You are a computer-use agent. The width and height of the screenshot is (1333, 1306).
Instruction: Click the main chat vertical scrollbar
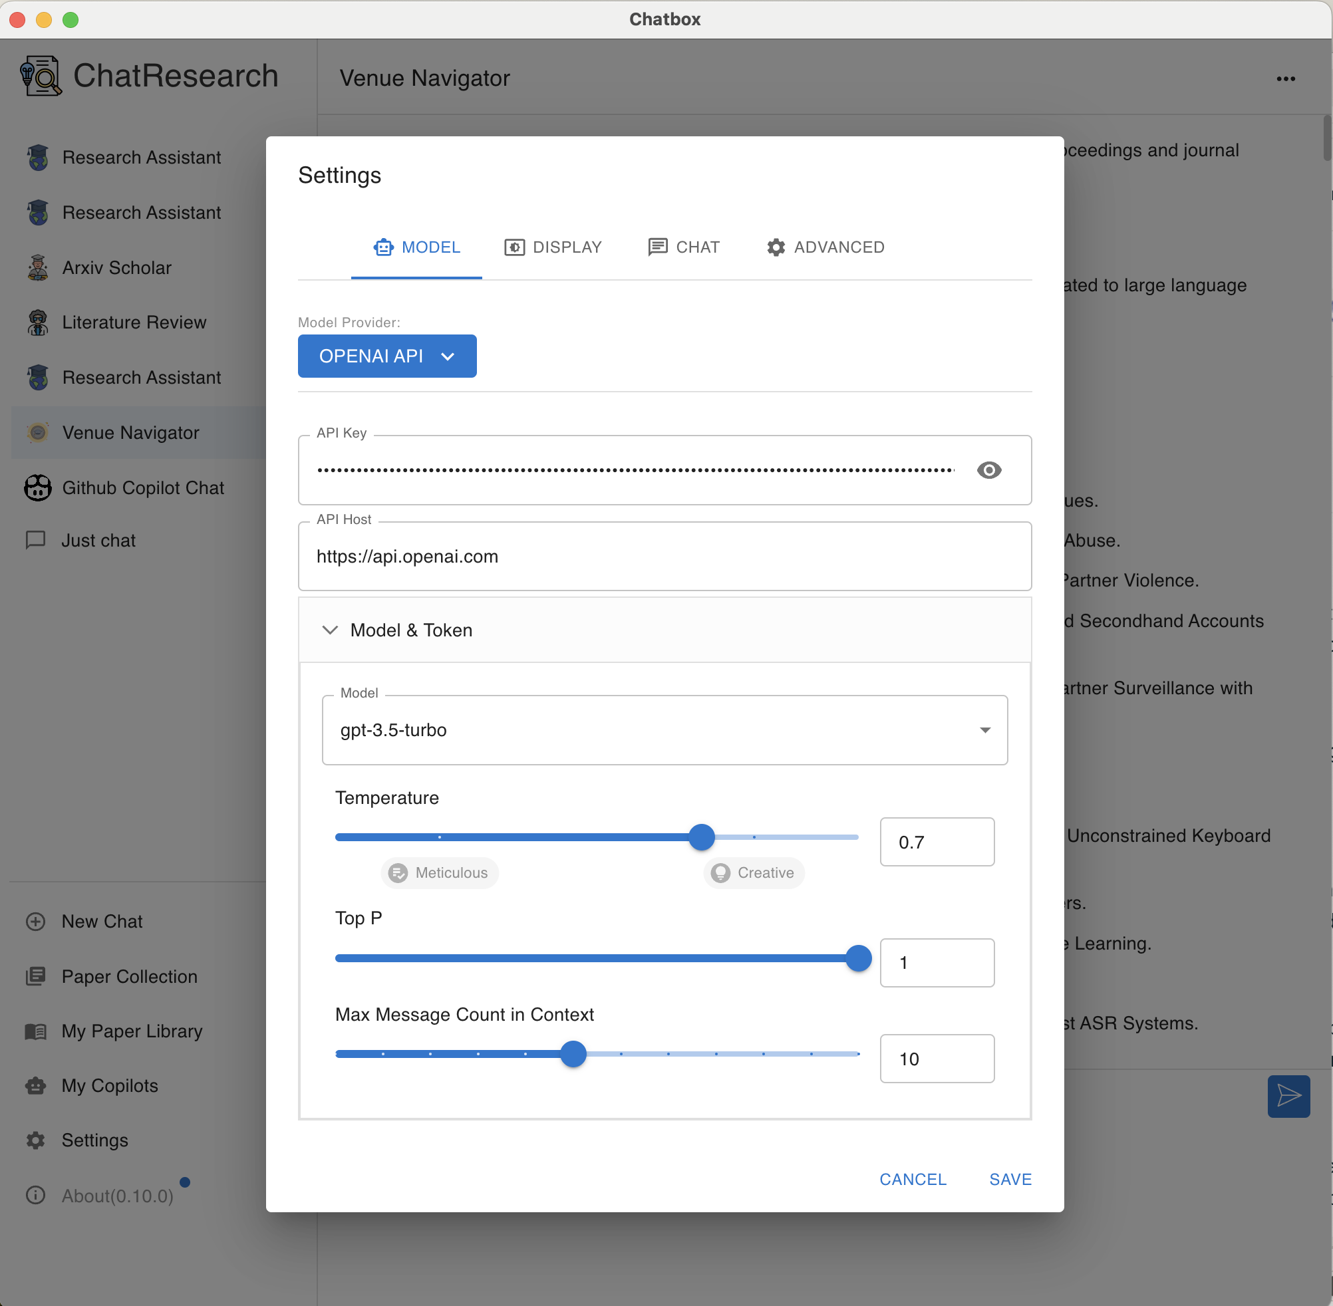click(x=1327, y=138)
